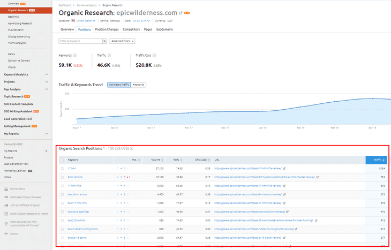Tick the checkbox for best 17 hmr rifle row

62,203
